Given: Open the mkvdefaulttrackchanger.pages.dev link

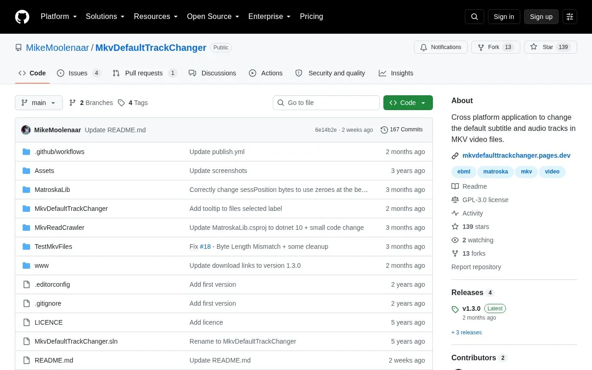Looking at the screenshot, I should pos(516,156).
